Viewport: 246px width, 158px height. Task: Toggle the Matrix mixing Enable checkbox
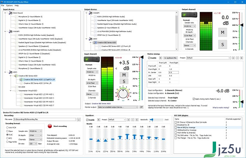[149, 58]
